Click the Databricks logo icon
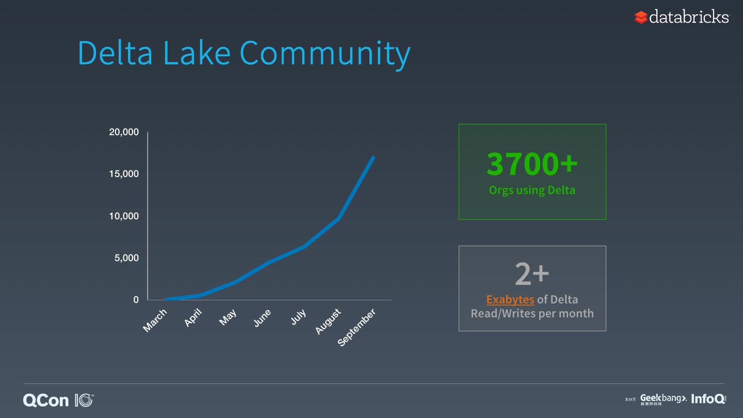The image size is (743, 418). click(640, 18)
